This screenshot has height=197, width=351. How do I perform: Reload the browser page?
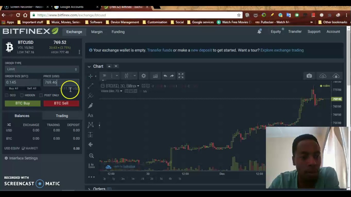[x=18, y=15]
